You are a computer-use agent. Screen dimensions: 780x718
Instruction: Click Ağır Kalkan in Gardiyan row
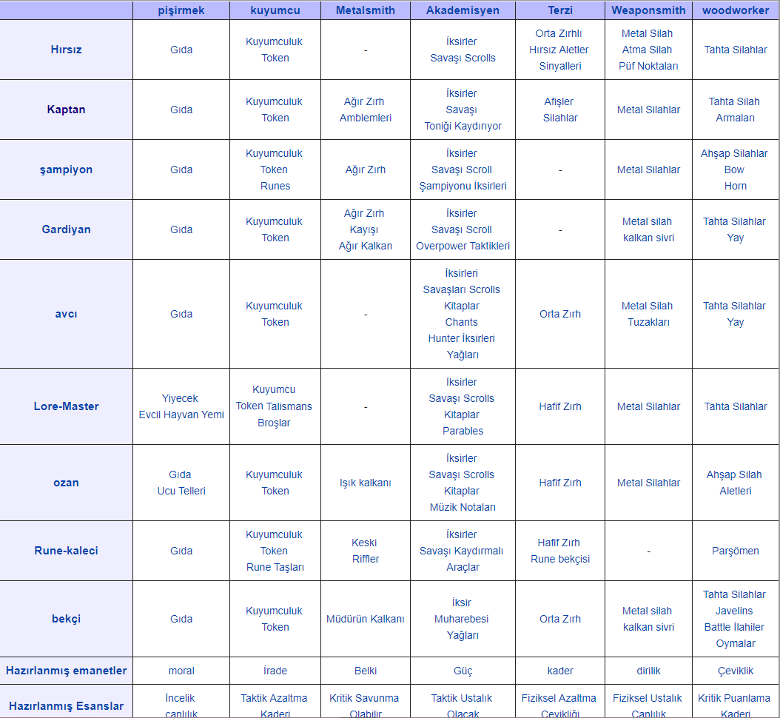366,246
